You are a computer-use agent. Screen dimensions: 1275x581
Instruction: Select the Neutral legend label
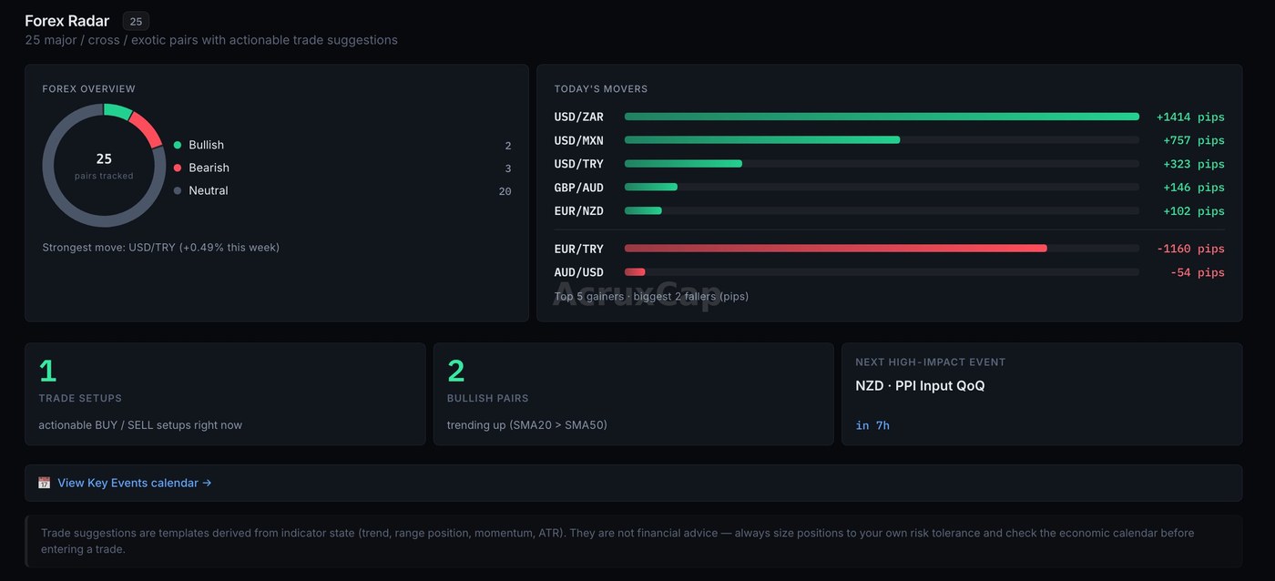click(209, 190)
